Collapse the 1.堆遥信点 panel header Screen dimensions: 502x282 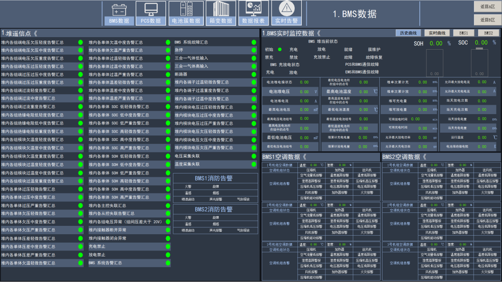35,33
